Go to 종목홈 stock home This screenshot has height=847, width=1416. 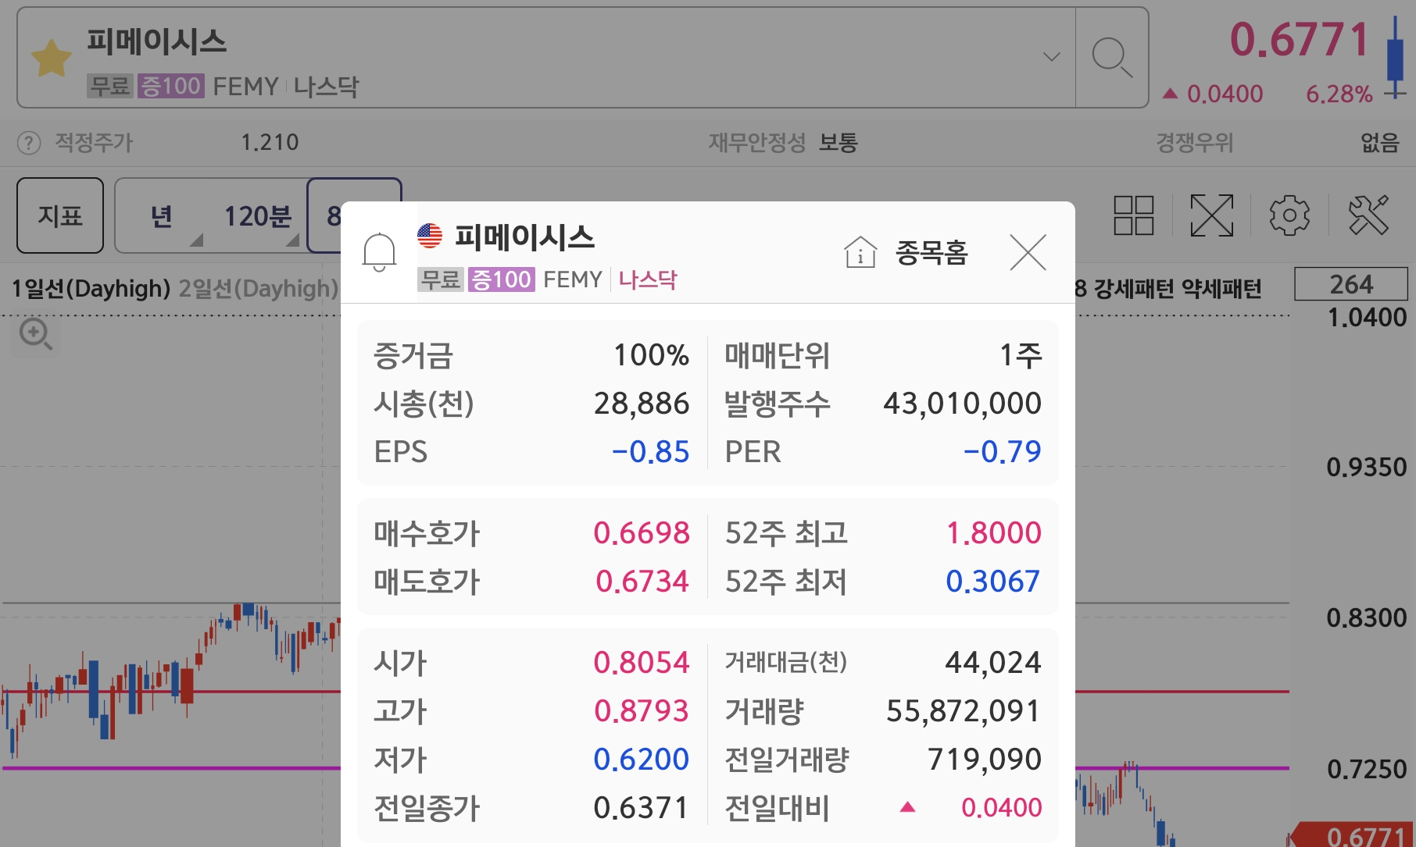[906, 252]
